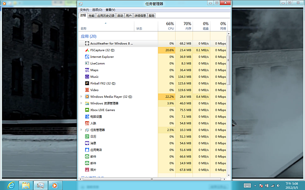The image size is (305, 190).
Task: Click the 应用 (20) group heading
Action: tap(89, 36)
